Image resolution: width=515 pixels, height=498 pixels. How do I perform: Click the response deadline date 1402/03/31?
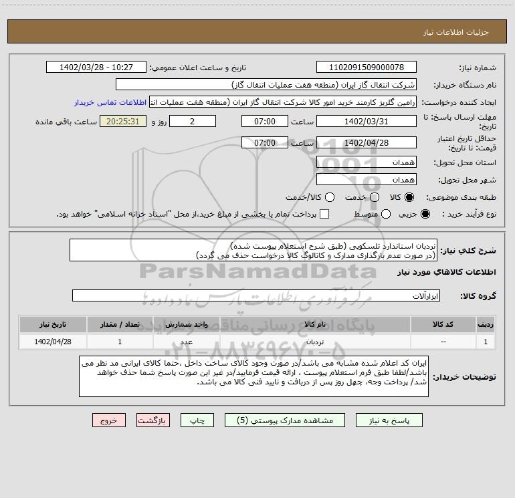[367, 121]
